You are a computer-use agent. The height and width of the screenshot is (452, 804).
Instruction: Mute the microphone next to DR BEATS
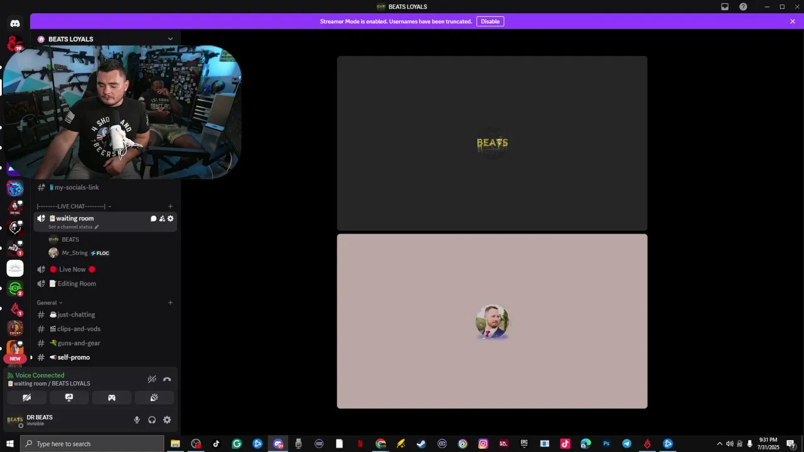pos(137,420)
